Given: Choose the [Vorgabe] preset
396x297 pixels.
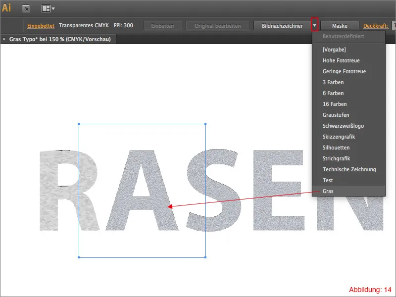Looking at the screenshot, I should point(349,49).
